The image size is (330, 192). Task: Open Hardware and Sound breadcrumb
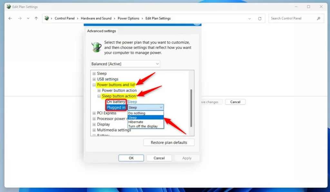tap(96, 18)
